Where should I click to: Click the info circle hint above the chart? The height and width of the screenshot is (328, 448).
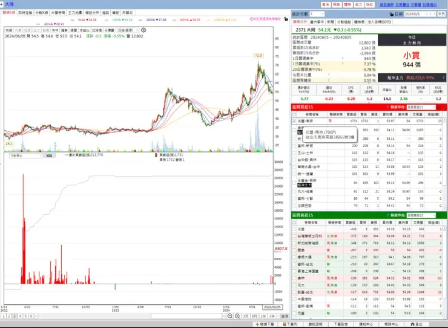[x=251, y=19]
